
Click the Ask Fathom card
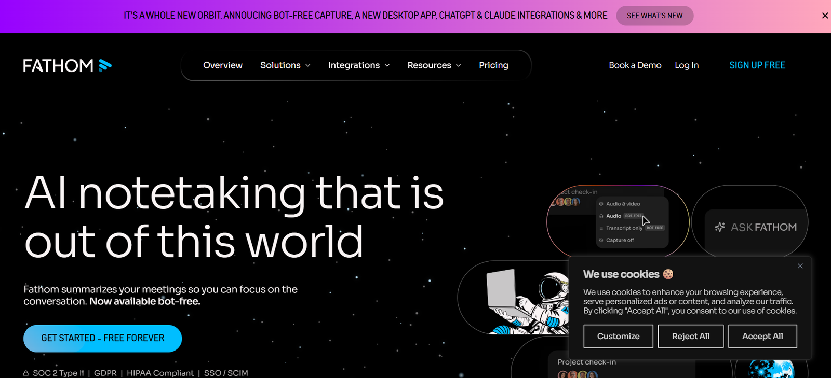click(749, 222)
